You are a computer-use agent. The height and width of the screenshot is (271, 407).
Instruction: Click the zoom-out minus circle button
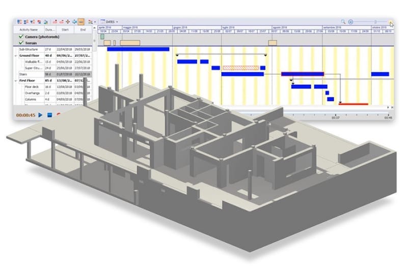click(350, 22)
